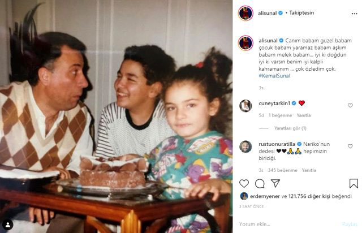Reply to cuneytarkin1 via Yanıtla

(x=304, y=115)
